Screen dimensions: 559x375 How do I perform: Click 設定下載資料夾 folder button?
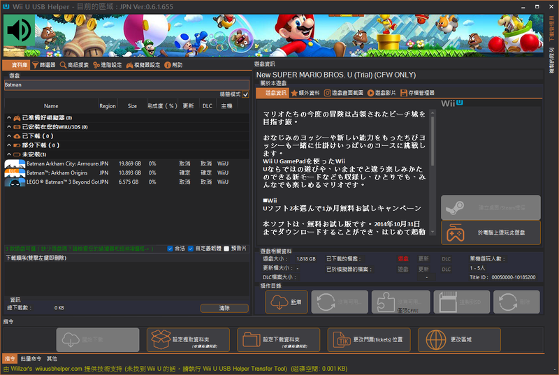coord(278,340)
